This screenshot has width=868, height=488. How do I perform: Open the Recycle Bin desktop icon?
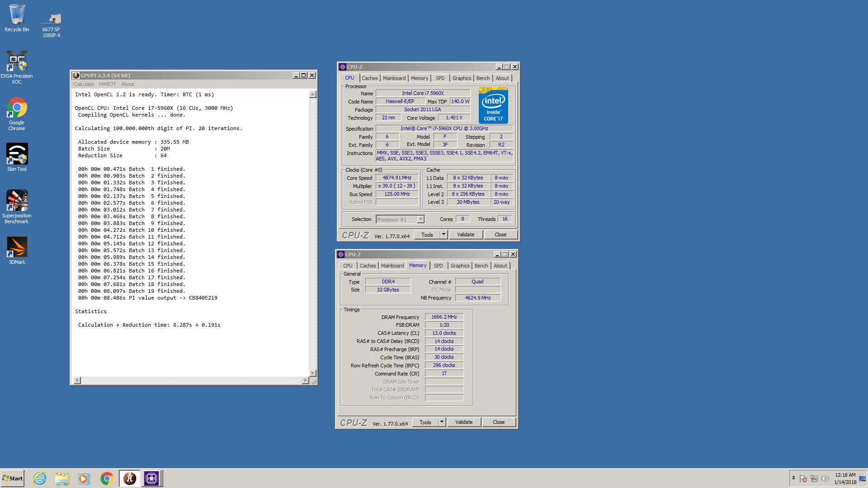click(17, 18)
